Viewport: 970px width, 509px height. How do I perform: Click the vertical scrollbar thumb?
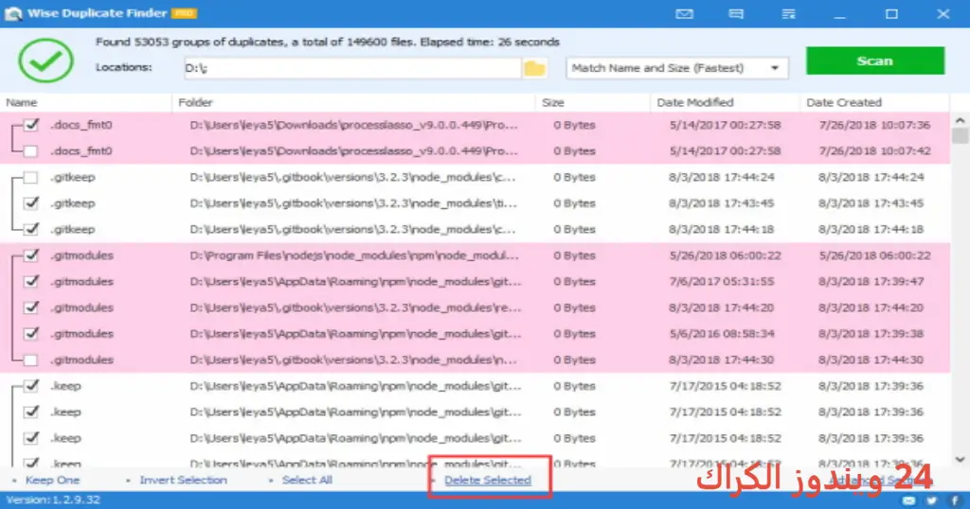pyautogui.click(x=960, y=135)
